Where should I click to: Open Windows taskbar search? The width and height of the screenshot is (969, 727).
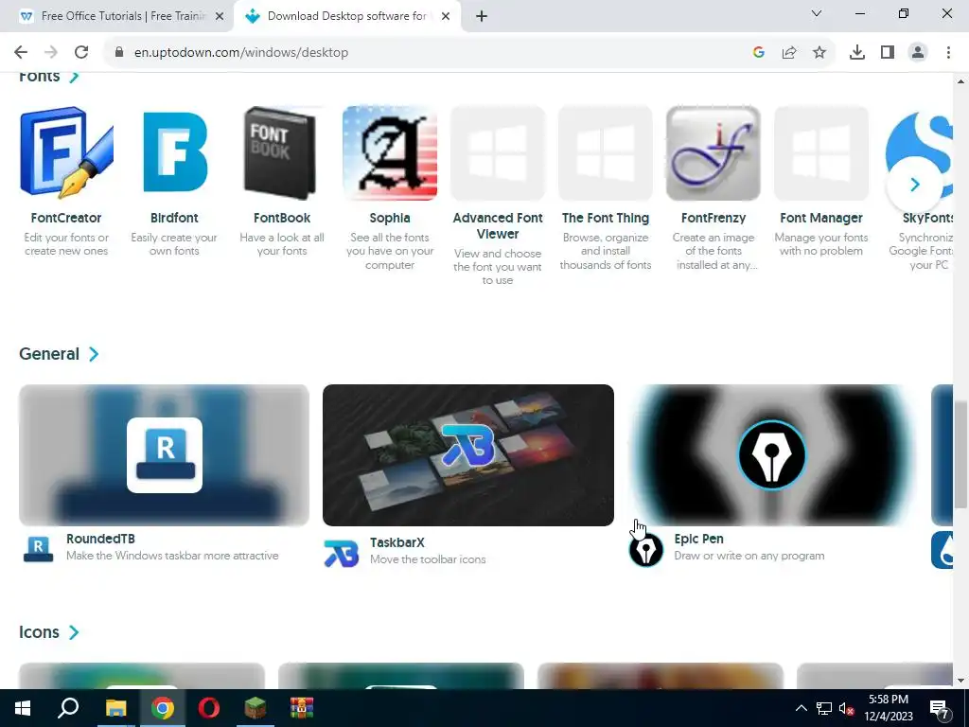click(x=68, y=708)
